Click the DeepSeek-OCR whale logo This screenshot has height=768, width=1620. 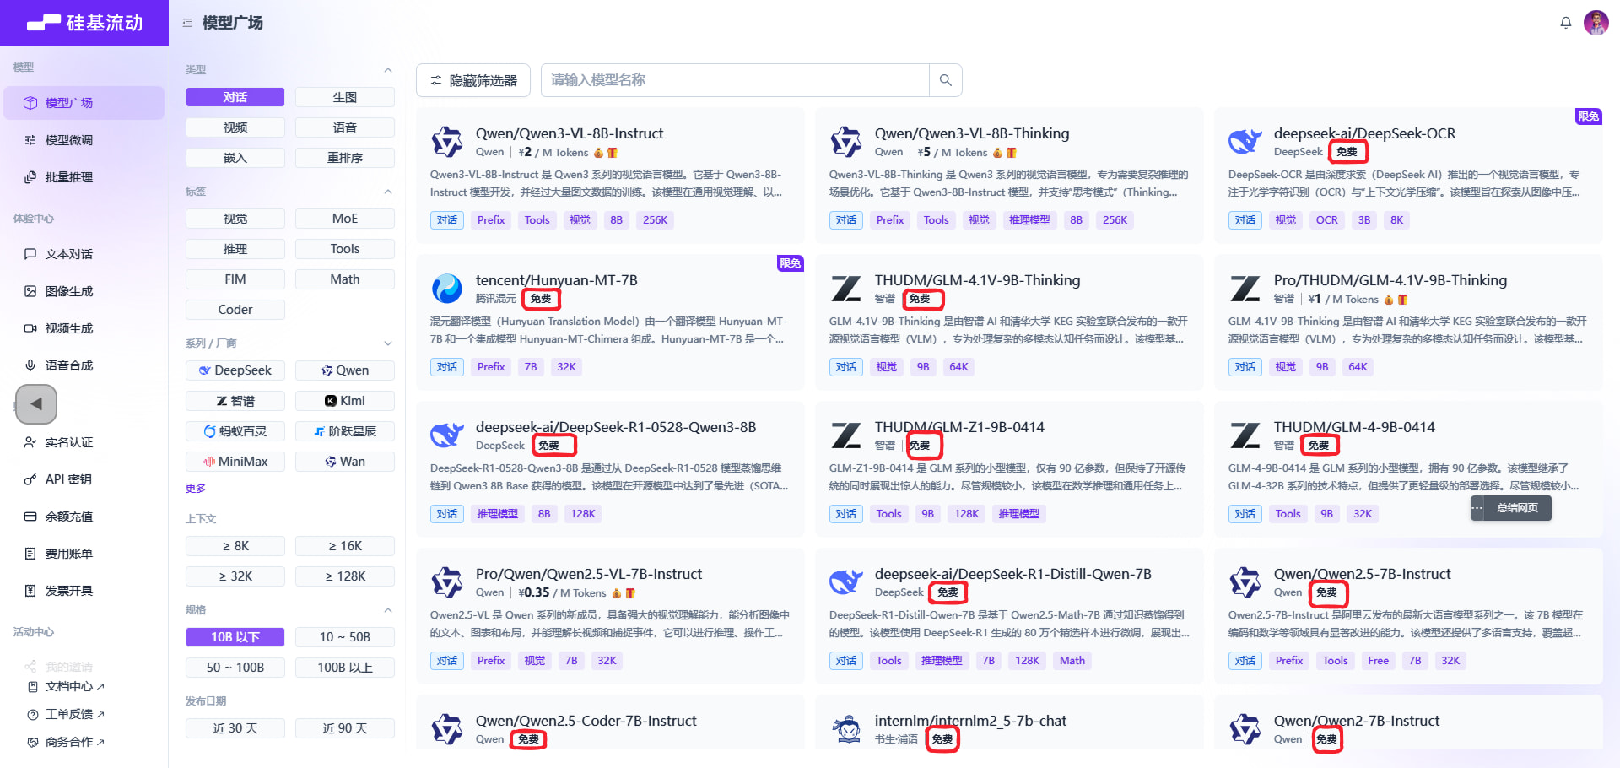(1245, 142)
